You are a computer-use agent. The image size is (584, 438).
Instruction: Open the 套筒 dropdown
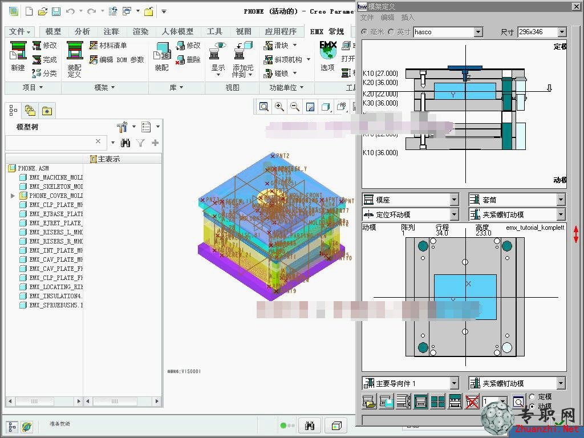[561, 200]
